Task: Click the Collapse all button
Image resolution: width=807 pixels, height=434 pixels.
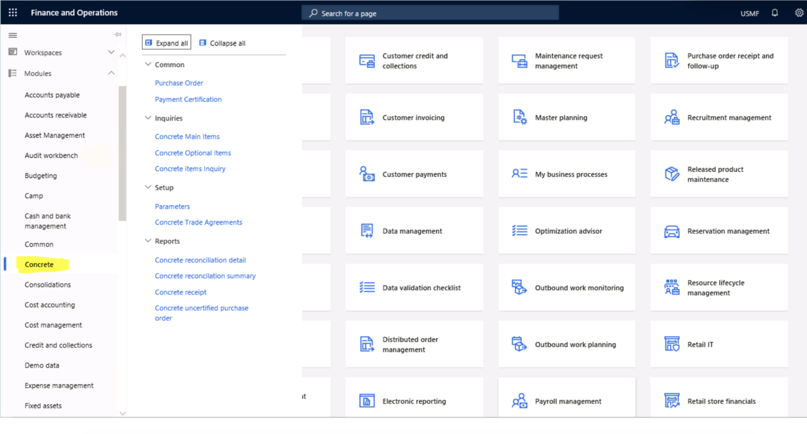Action: tap(222, 43)
